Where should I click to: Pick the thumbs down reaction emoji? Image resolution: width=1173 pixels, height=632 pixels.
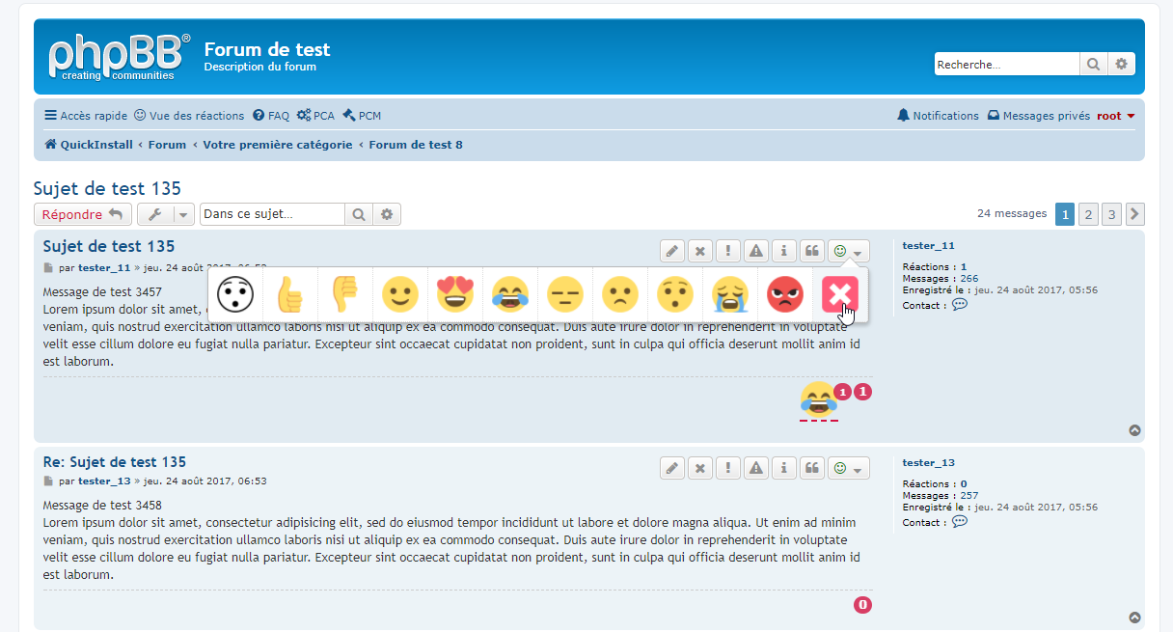pyautogui.click(x=344, y=294)
